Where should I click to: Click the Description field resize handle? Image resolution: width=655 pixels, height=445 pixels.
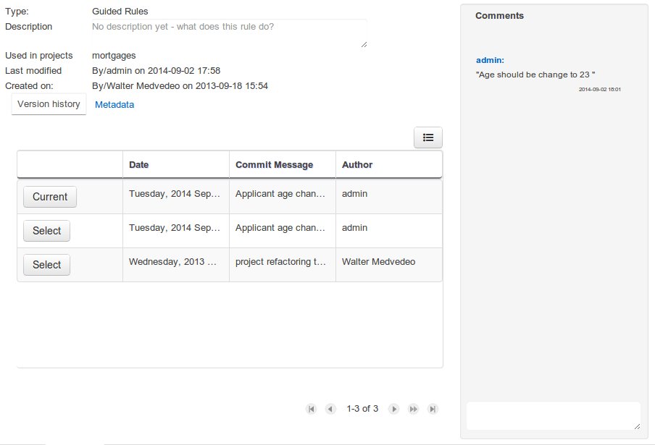(364, 45)
